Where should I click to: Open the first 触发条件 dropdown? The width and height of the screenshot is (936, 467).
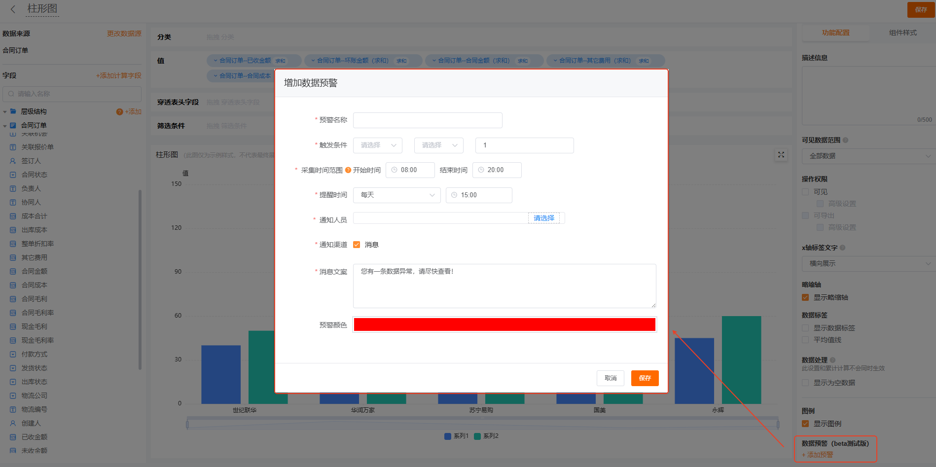(x=378, y=145)
